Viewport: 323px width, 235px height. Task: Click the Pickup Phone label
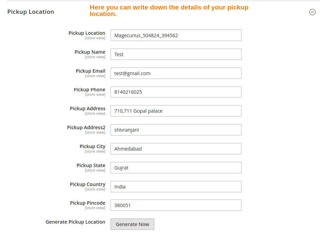click(89, 90)
